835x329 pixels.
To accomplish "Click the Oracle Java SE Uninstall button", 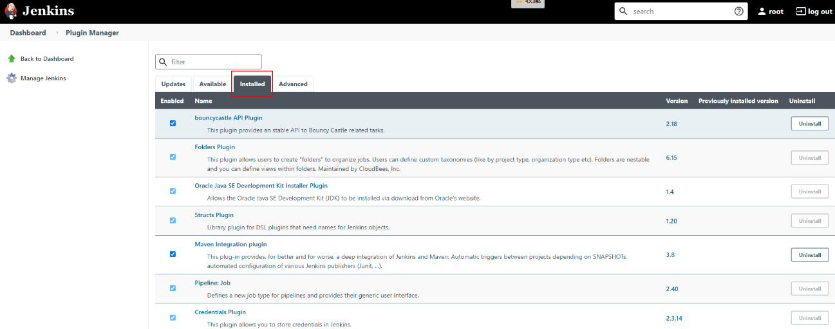I will coord(810,191).
